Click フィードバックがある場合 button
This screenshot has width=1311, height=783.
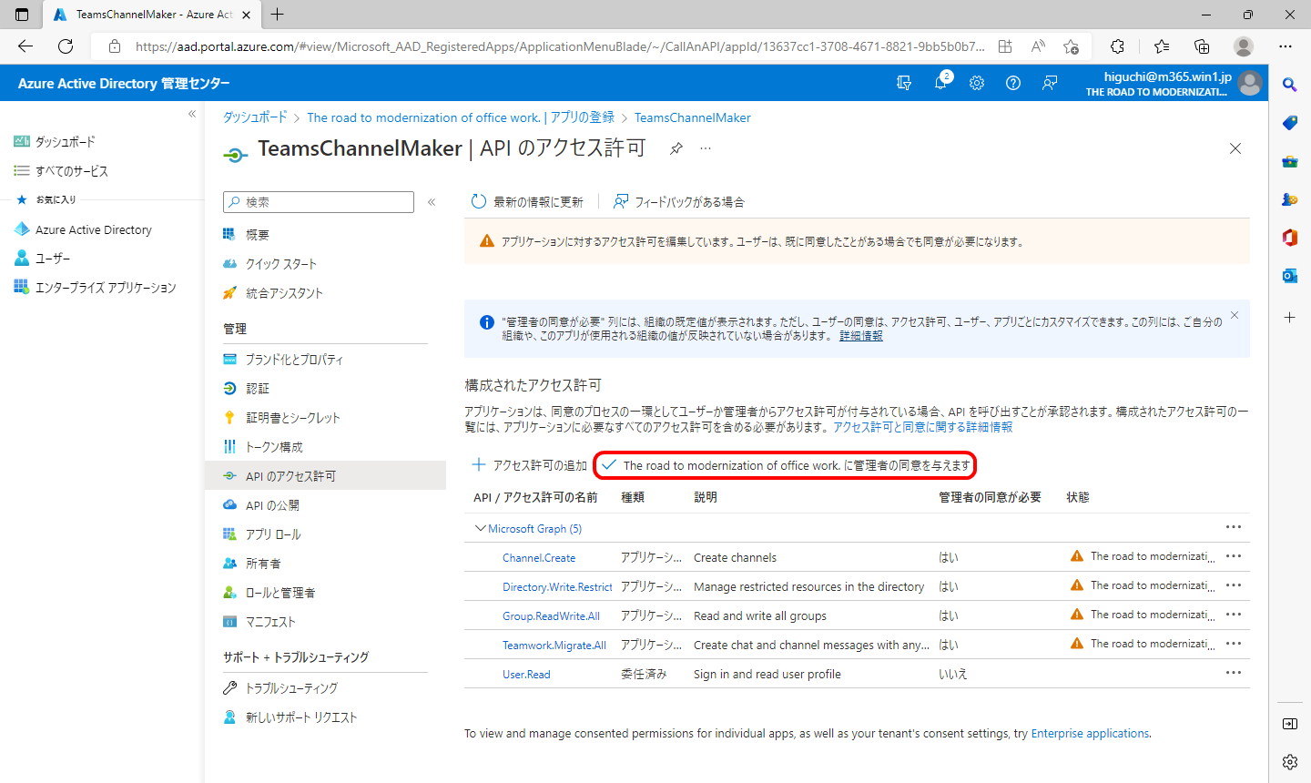[x=679, y=202]
